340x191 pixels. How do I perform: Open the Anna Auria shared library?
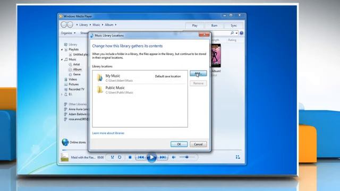pyautogui.click(x=79, y=109)
